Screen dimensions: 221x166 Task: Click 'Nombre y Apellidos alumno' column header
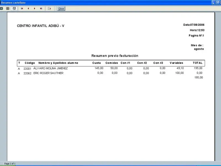click(x=58, y=63)
